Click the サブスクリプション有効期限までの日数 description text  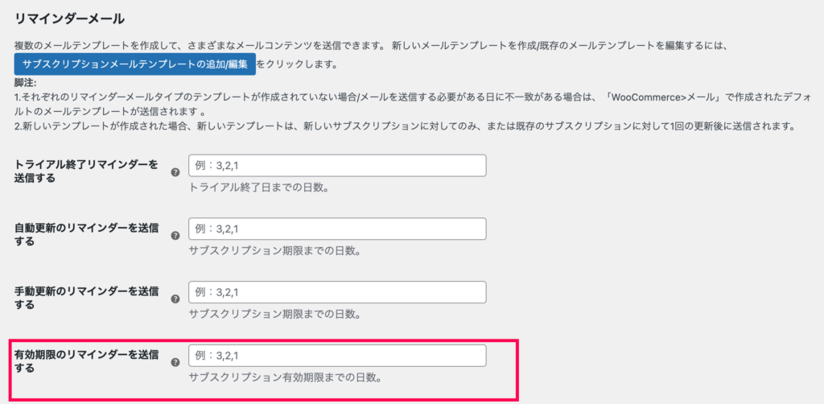(284, 377)
